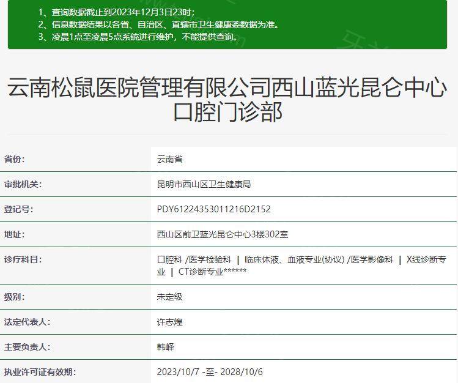Screen dimensions: 458x383
Task: Select the 执业许可证有效期 label
Action: click(x=40, y=372)
